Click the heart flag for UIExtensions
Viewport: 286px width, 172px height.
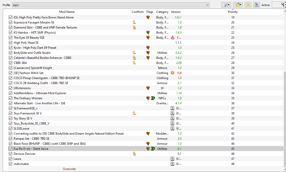(148, 88)
